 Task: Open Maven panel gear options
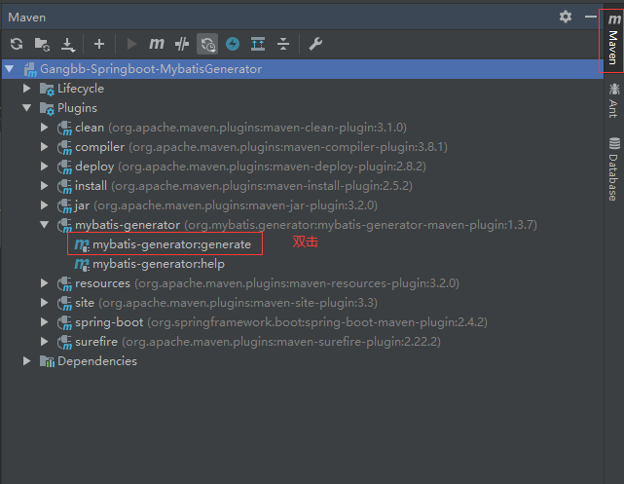click(x=566, y=17)
